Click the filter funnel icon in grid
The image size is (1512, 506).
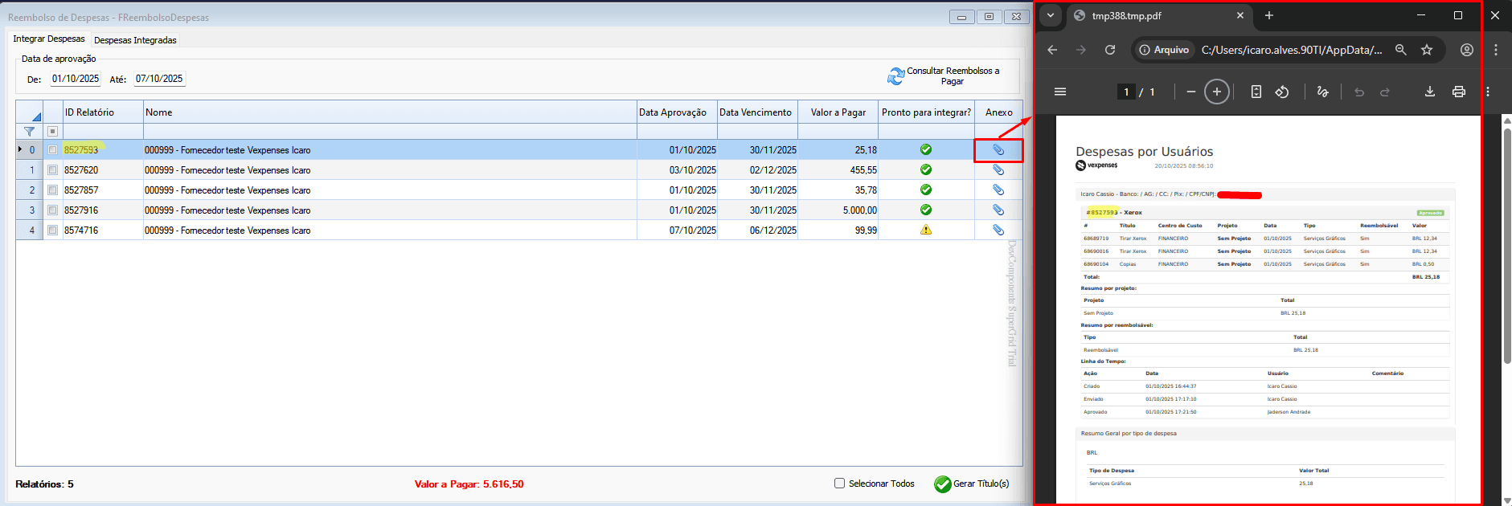pos(29,131)
